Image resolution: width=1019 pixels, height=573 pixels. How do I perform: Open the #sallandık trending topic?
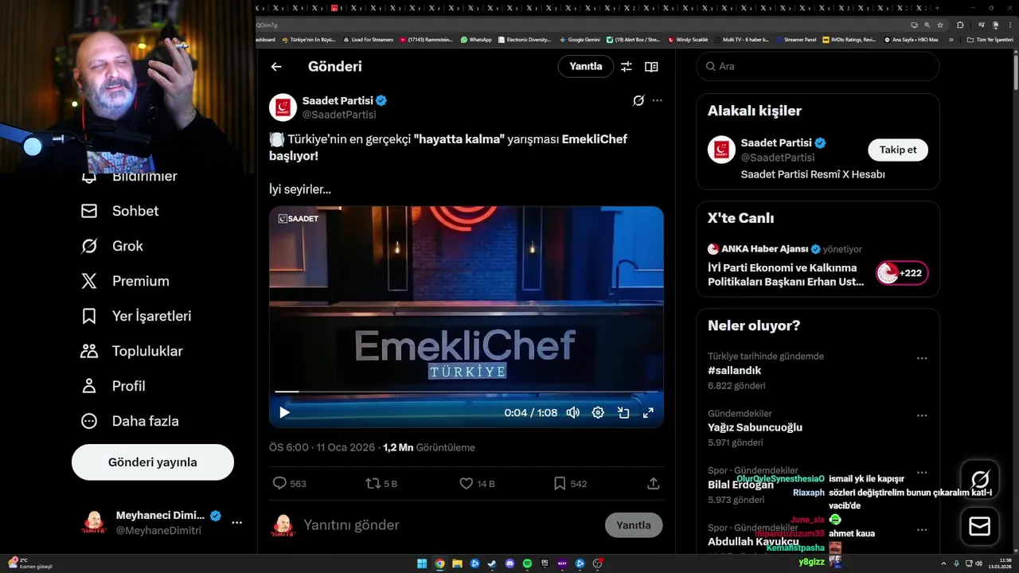tap(735, 371)
